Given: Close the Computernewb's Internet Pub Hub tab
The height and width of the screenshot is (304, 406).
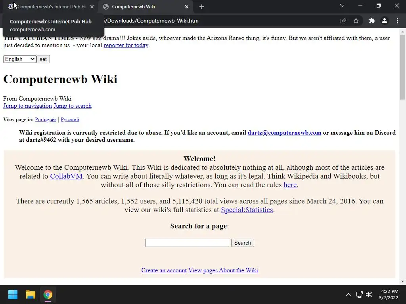Looking at the screenshot, I should point(92,7).
